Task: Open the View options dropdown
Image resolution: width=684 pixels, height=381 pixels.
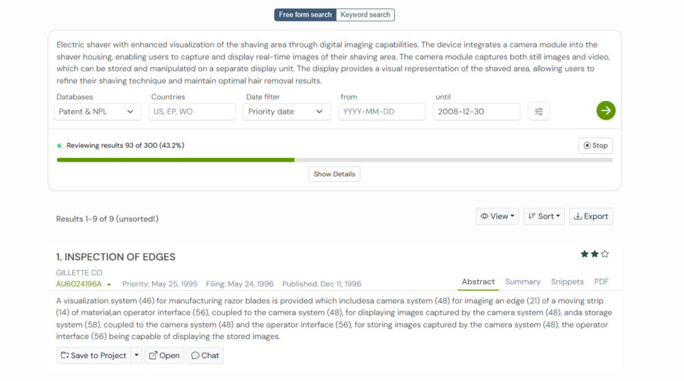Action: tap(497, 217)
